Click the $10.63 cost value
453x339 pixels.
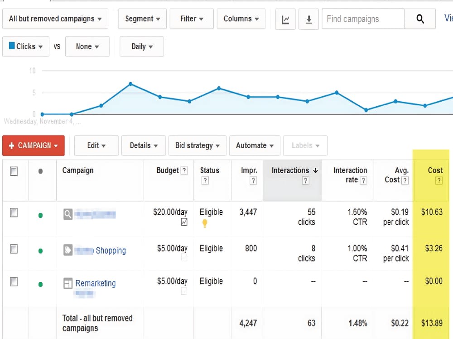coord(432,212)
